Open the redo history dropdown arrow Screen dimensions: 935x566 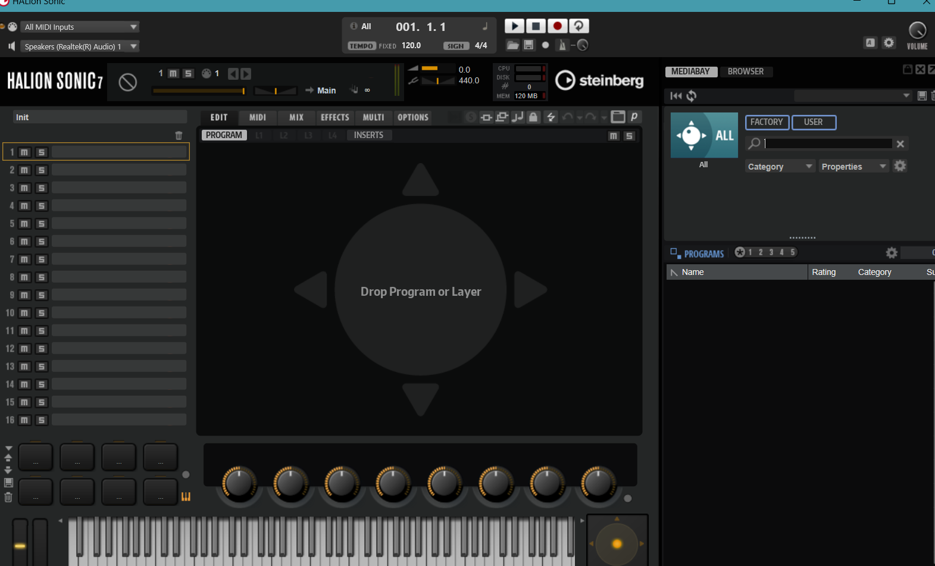click(603, 118)
